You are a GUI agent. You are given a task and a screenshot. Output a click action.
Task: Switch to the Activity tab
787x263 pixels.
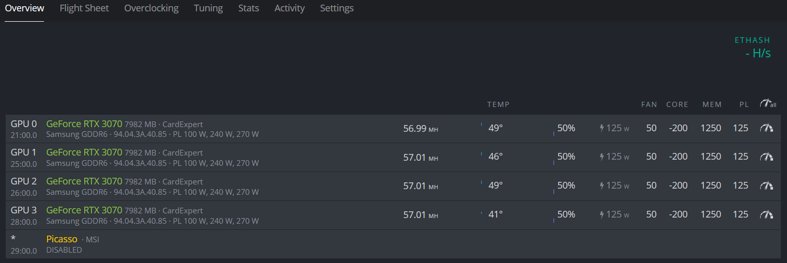pyautogui.click(x=289, y=8)
